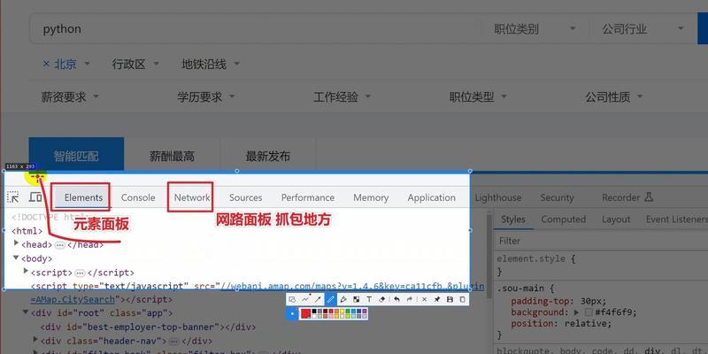Open the 公司行业 dropdown
Screen dimensions: 708x354
point(643,29)
